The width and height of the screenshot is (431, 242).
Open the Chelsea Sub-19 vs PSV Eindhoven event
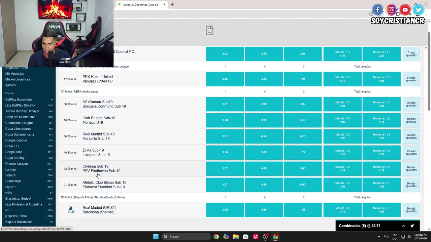click(101, 169)
